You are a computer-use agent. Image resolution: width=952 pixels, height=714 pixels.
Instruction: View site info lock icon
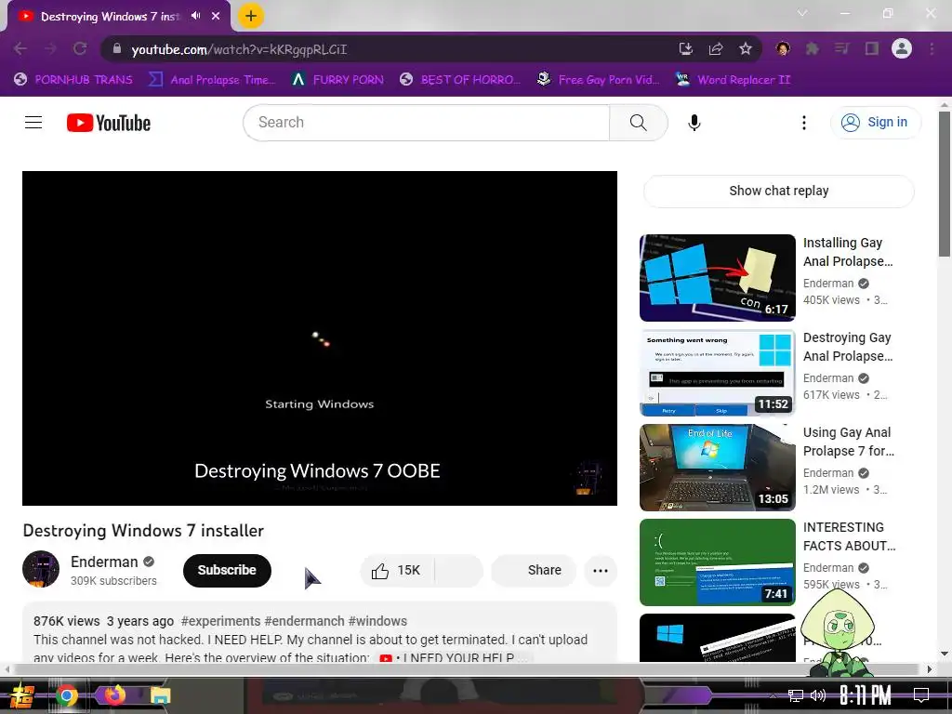(116, 48)
